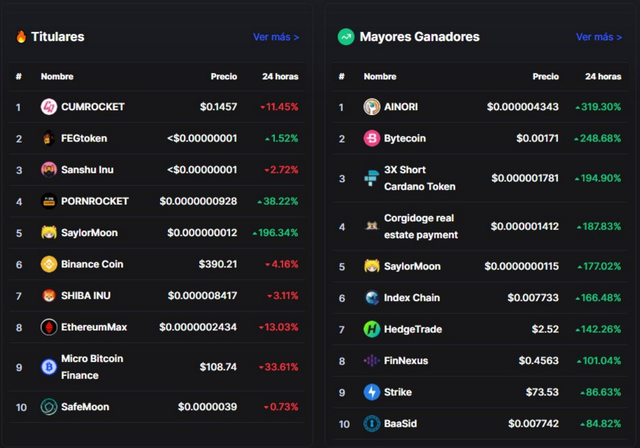Image resolution: width=640 pixels, height=448 pixels.
Task: Open the HedgeTrade coin name
Action: coord(413,329)
